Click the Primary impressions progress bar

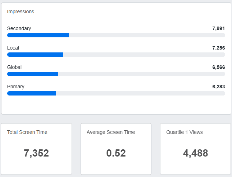click(x=116, y=93)
